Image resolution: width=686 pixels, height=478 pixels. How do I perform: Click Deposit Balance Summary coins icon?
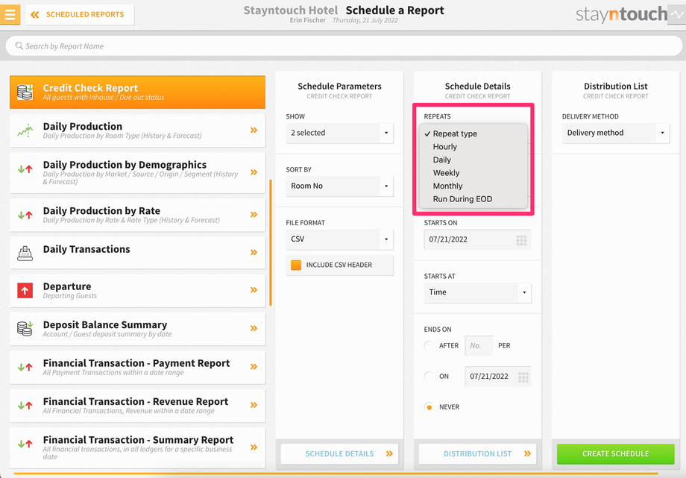(25, 328)
